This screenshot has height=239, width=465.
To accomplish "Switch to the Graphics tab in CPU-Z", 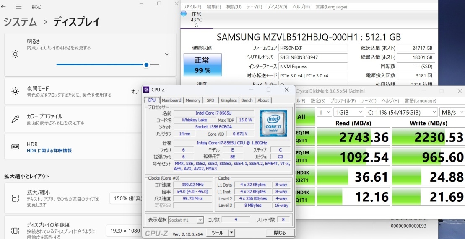I will pyautogui.click(x=229, y=100).
